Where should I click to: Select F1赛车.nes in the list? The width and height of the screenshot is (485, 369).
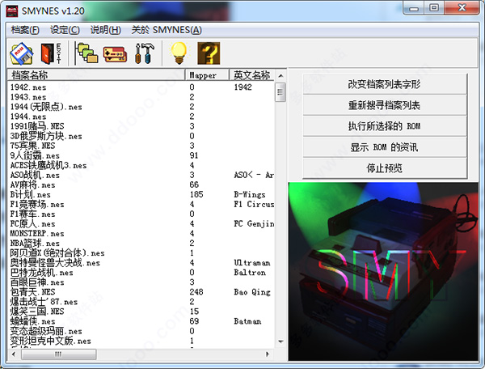(33, 214)
